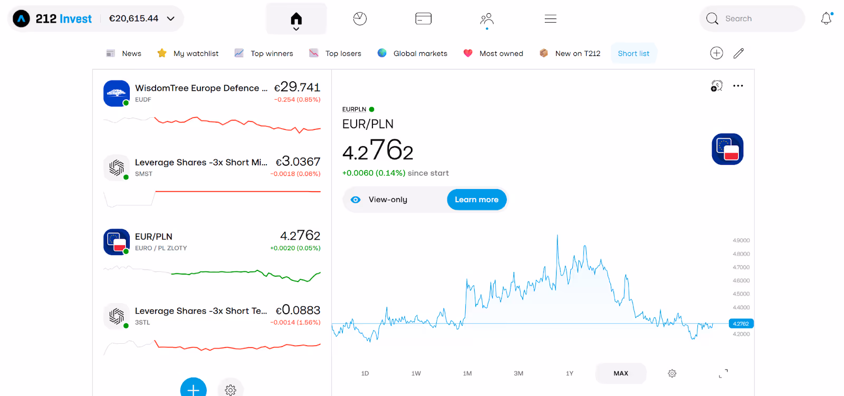
Task: Select the Global markets tab
Action: 413,53
